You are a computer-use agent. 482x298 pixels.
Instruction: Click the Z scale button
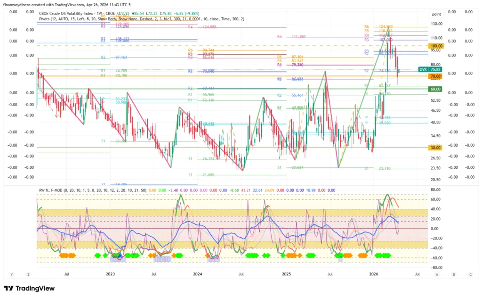29,274
